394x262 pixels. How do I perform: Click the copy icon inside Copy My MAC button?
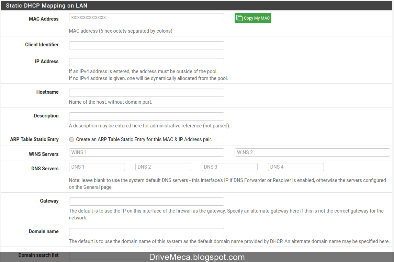239,18
